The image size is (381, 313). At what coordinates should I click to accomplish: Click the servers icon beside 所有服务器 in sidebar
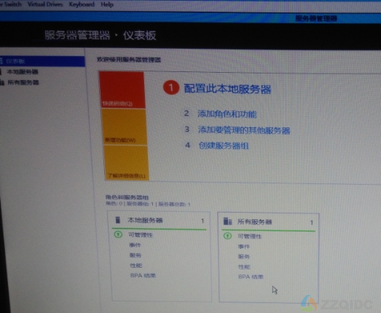[2, 82]
